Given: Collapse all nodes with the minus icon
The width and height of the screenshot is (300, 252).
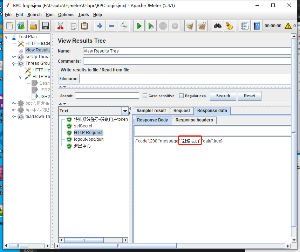Looking at the screenshot, I should (x=112, y=26).
